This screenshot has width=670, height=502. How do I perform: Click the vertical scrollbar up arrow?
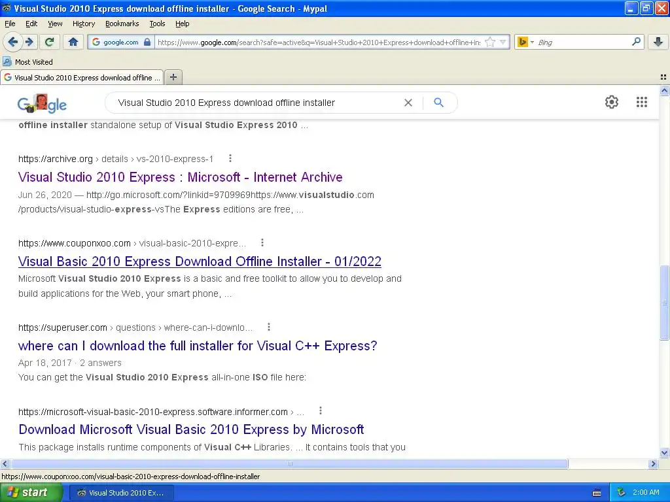click(x=664, y=90)
